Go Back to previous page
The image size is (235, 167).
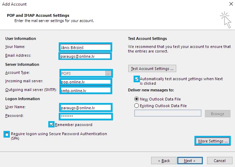pyautogui.click(x=164, y=161)
